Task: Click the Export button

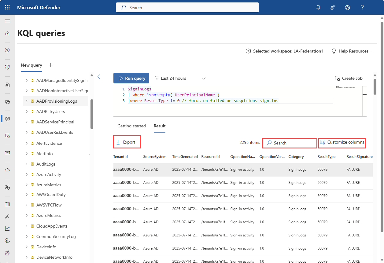Action: coord(126,142)
